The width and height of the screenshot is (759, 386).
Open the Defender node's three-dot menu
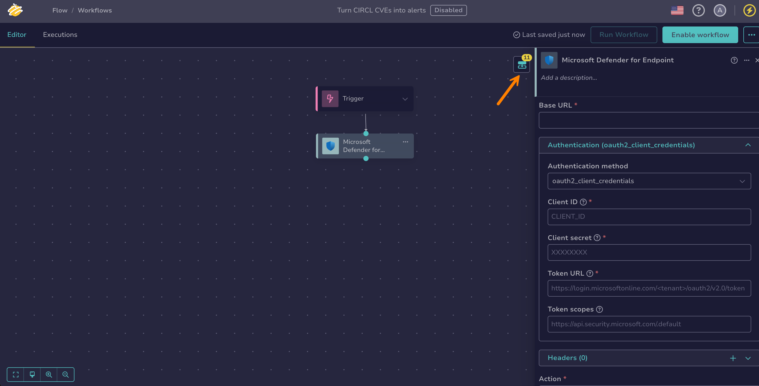[x=406, y=142]
